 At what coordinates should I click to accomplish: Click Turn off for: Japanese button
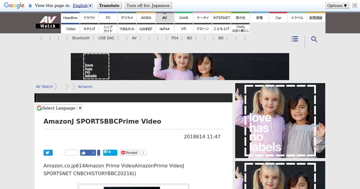[x=148, y=5]
